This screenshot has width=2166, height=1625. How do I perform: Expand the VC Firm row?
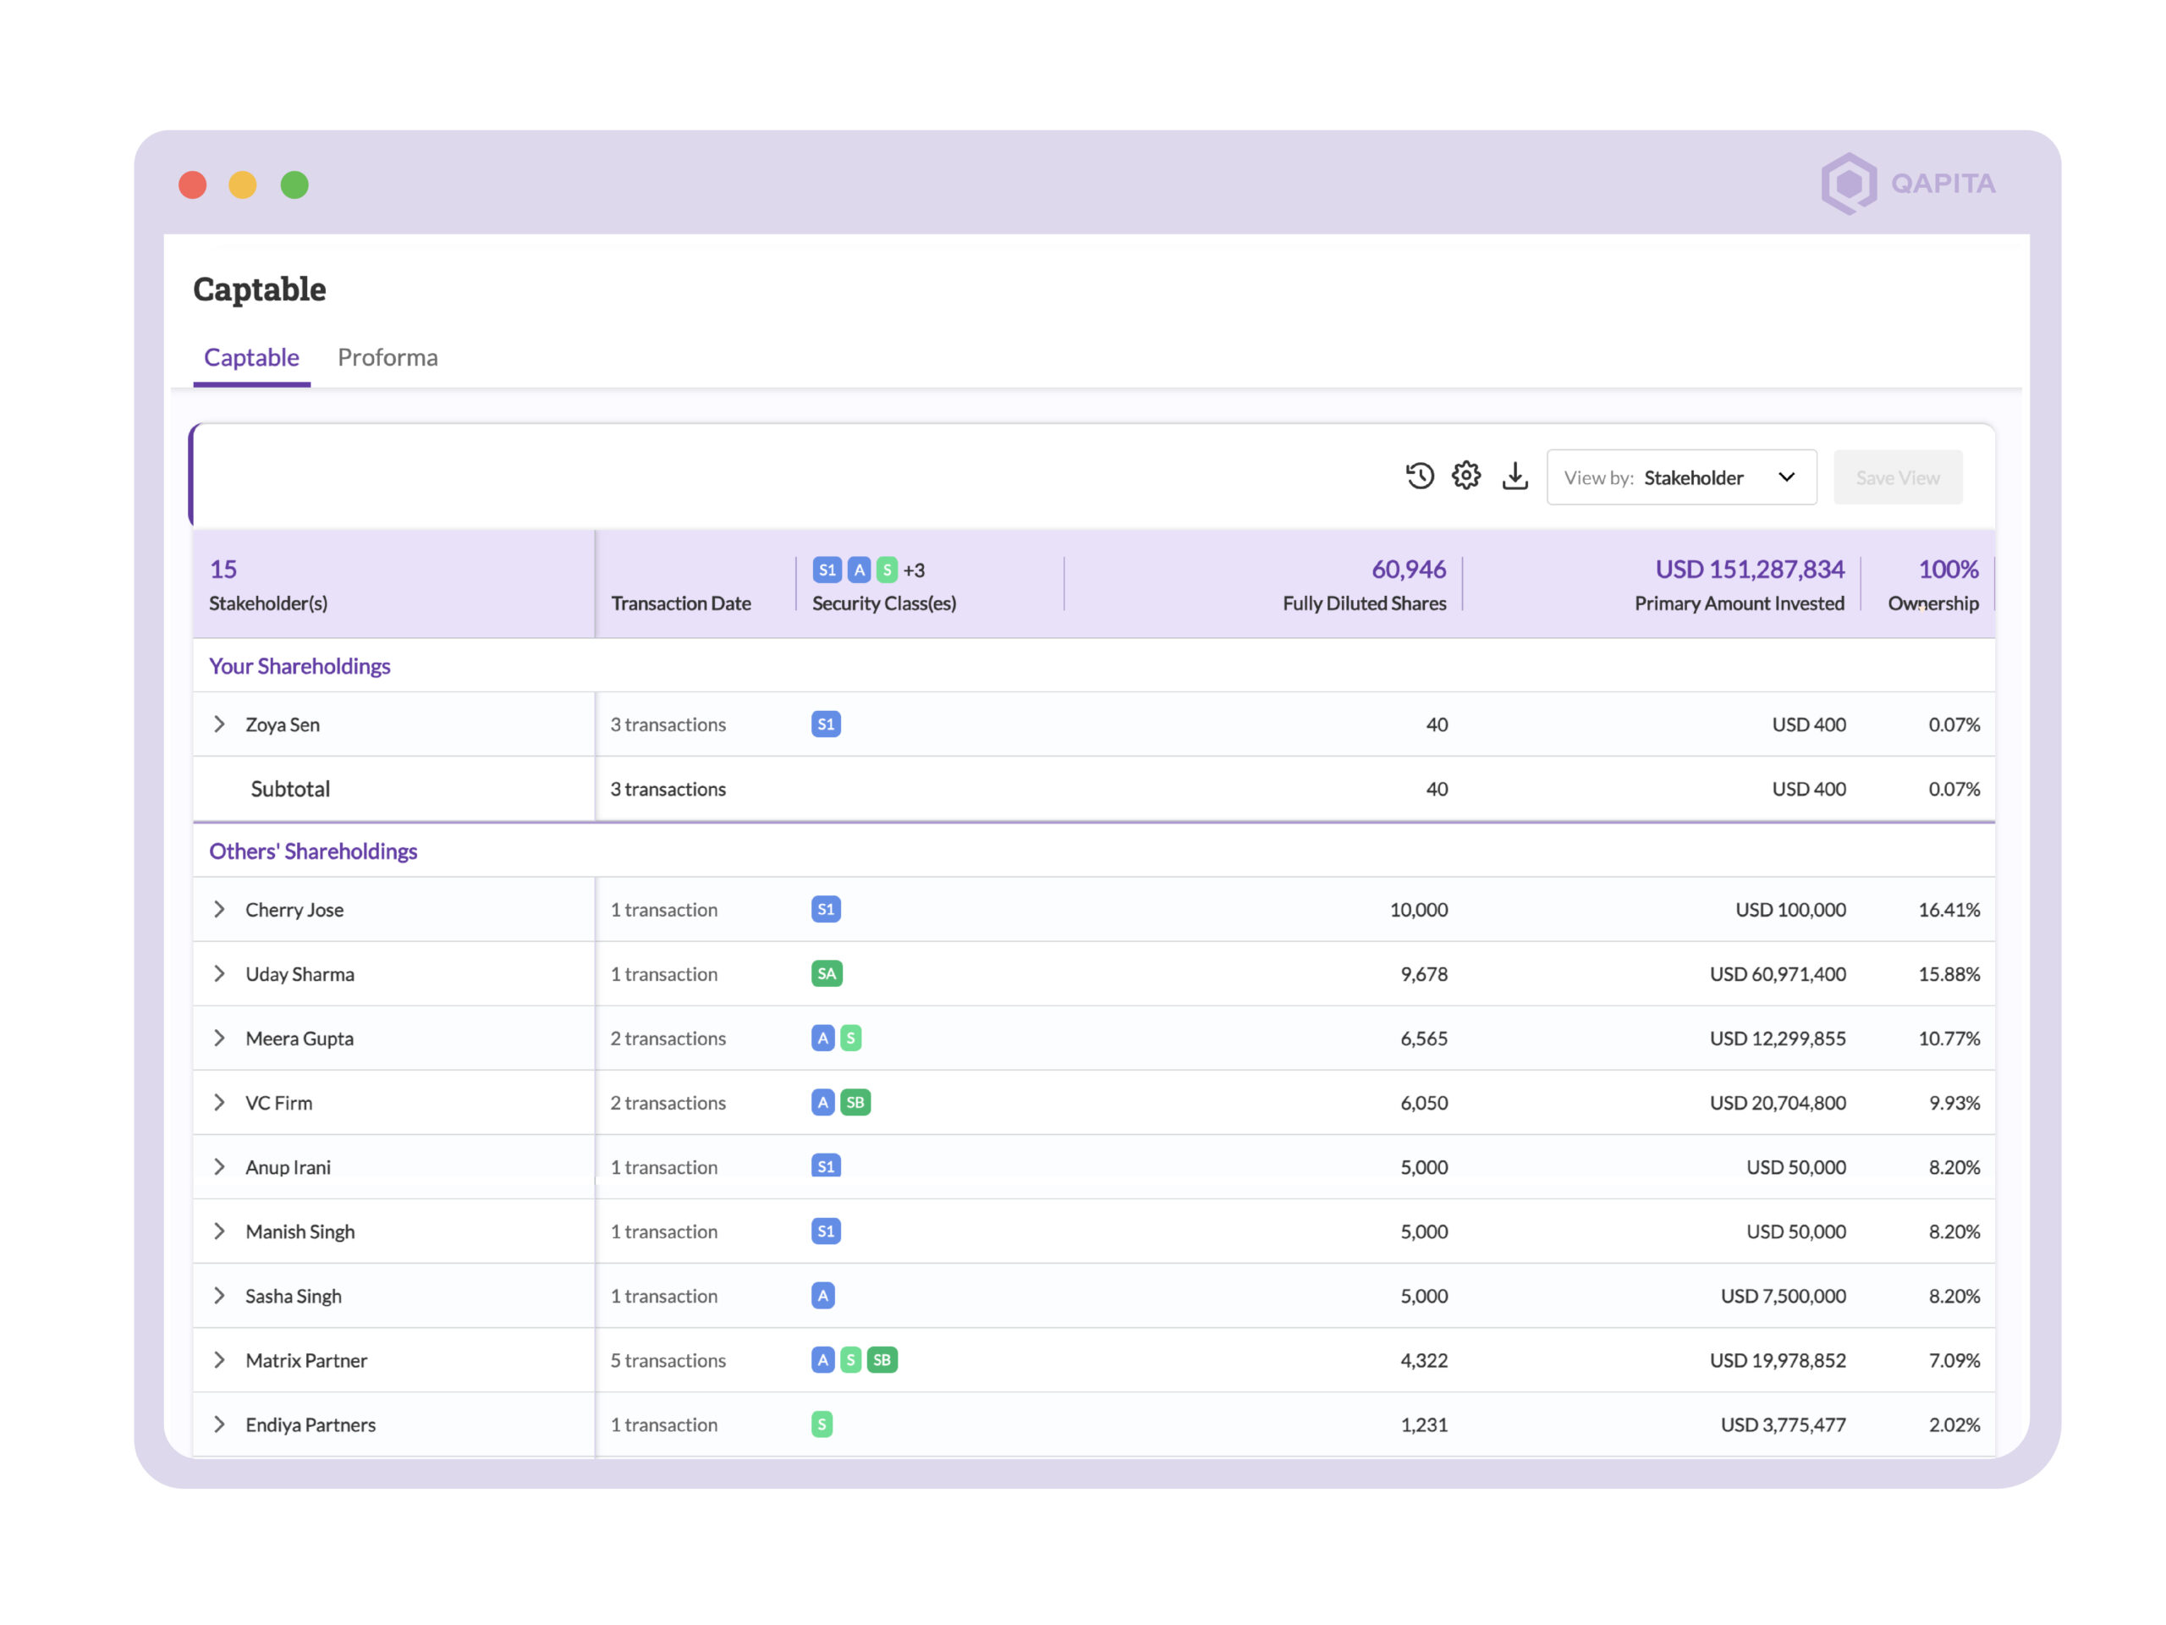coord(219,1102)
